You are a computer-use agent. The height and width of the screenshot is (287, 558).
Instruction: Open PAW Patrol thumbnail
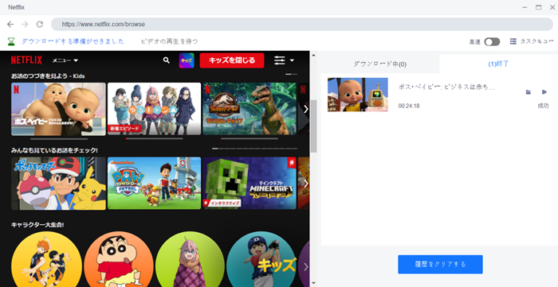(x=154, y=184)
